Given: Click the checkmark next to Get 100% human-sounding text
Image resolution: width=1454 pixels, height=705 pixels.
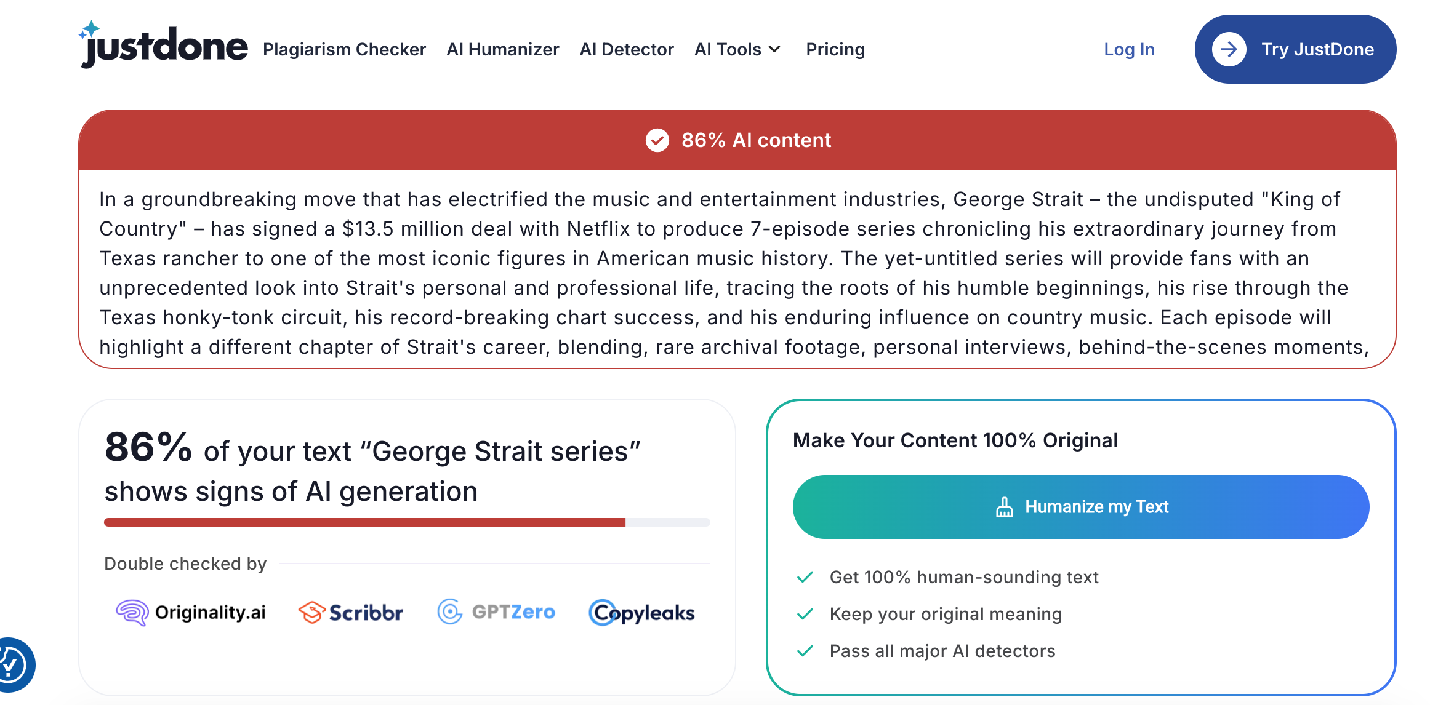Looking at the screenshot, I should click(805, 577).
